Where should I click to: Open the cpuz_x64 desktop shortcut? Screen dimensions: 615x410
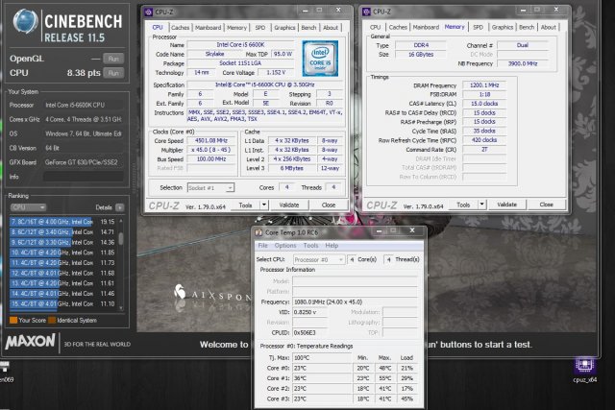pyautogui.click(x=585, y=370)
